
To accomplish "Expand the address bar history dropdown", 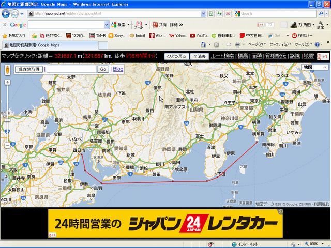I will 203,14.
